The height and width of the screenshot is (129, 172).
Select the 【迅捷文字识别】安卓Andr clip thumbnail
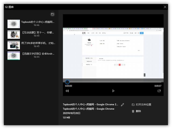(14, 56)
